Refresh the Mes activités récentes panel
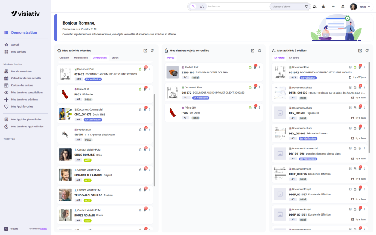Viewport: 376px width, 235px height. [x=152, y=51]
